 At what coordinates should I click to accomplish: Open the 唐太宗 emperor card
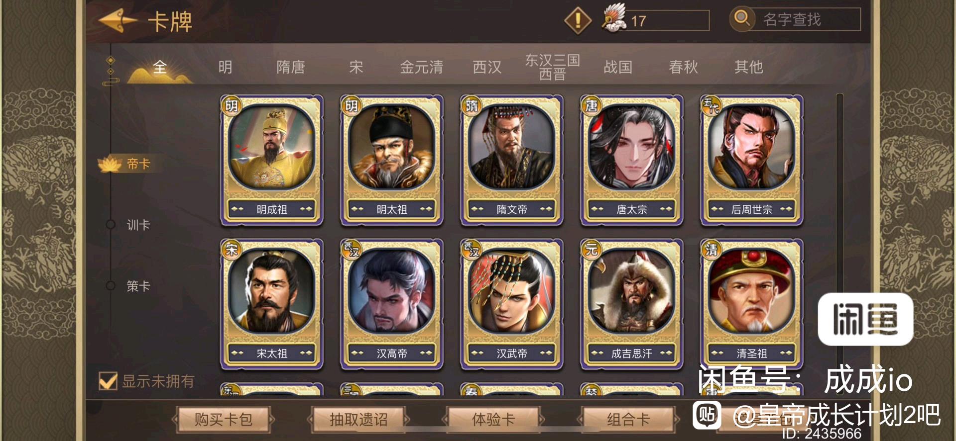[x=631, y=160]
